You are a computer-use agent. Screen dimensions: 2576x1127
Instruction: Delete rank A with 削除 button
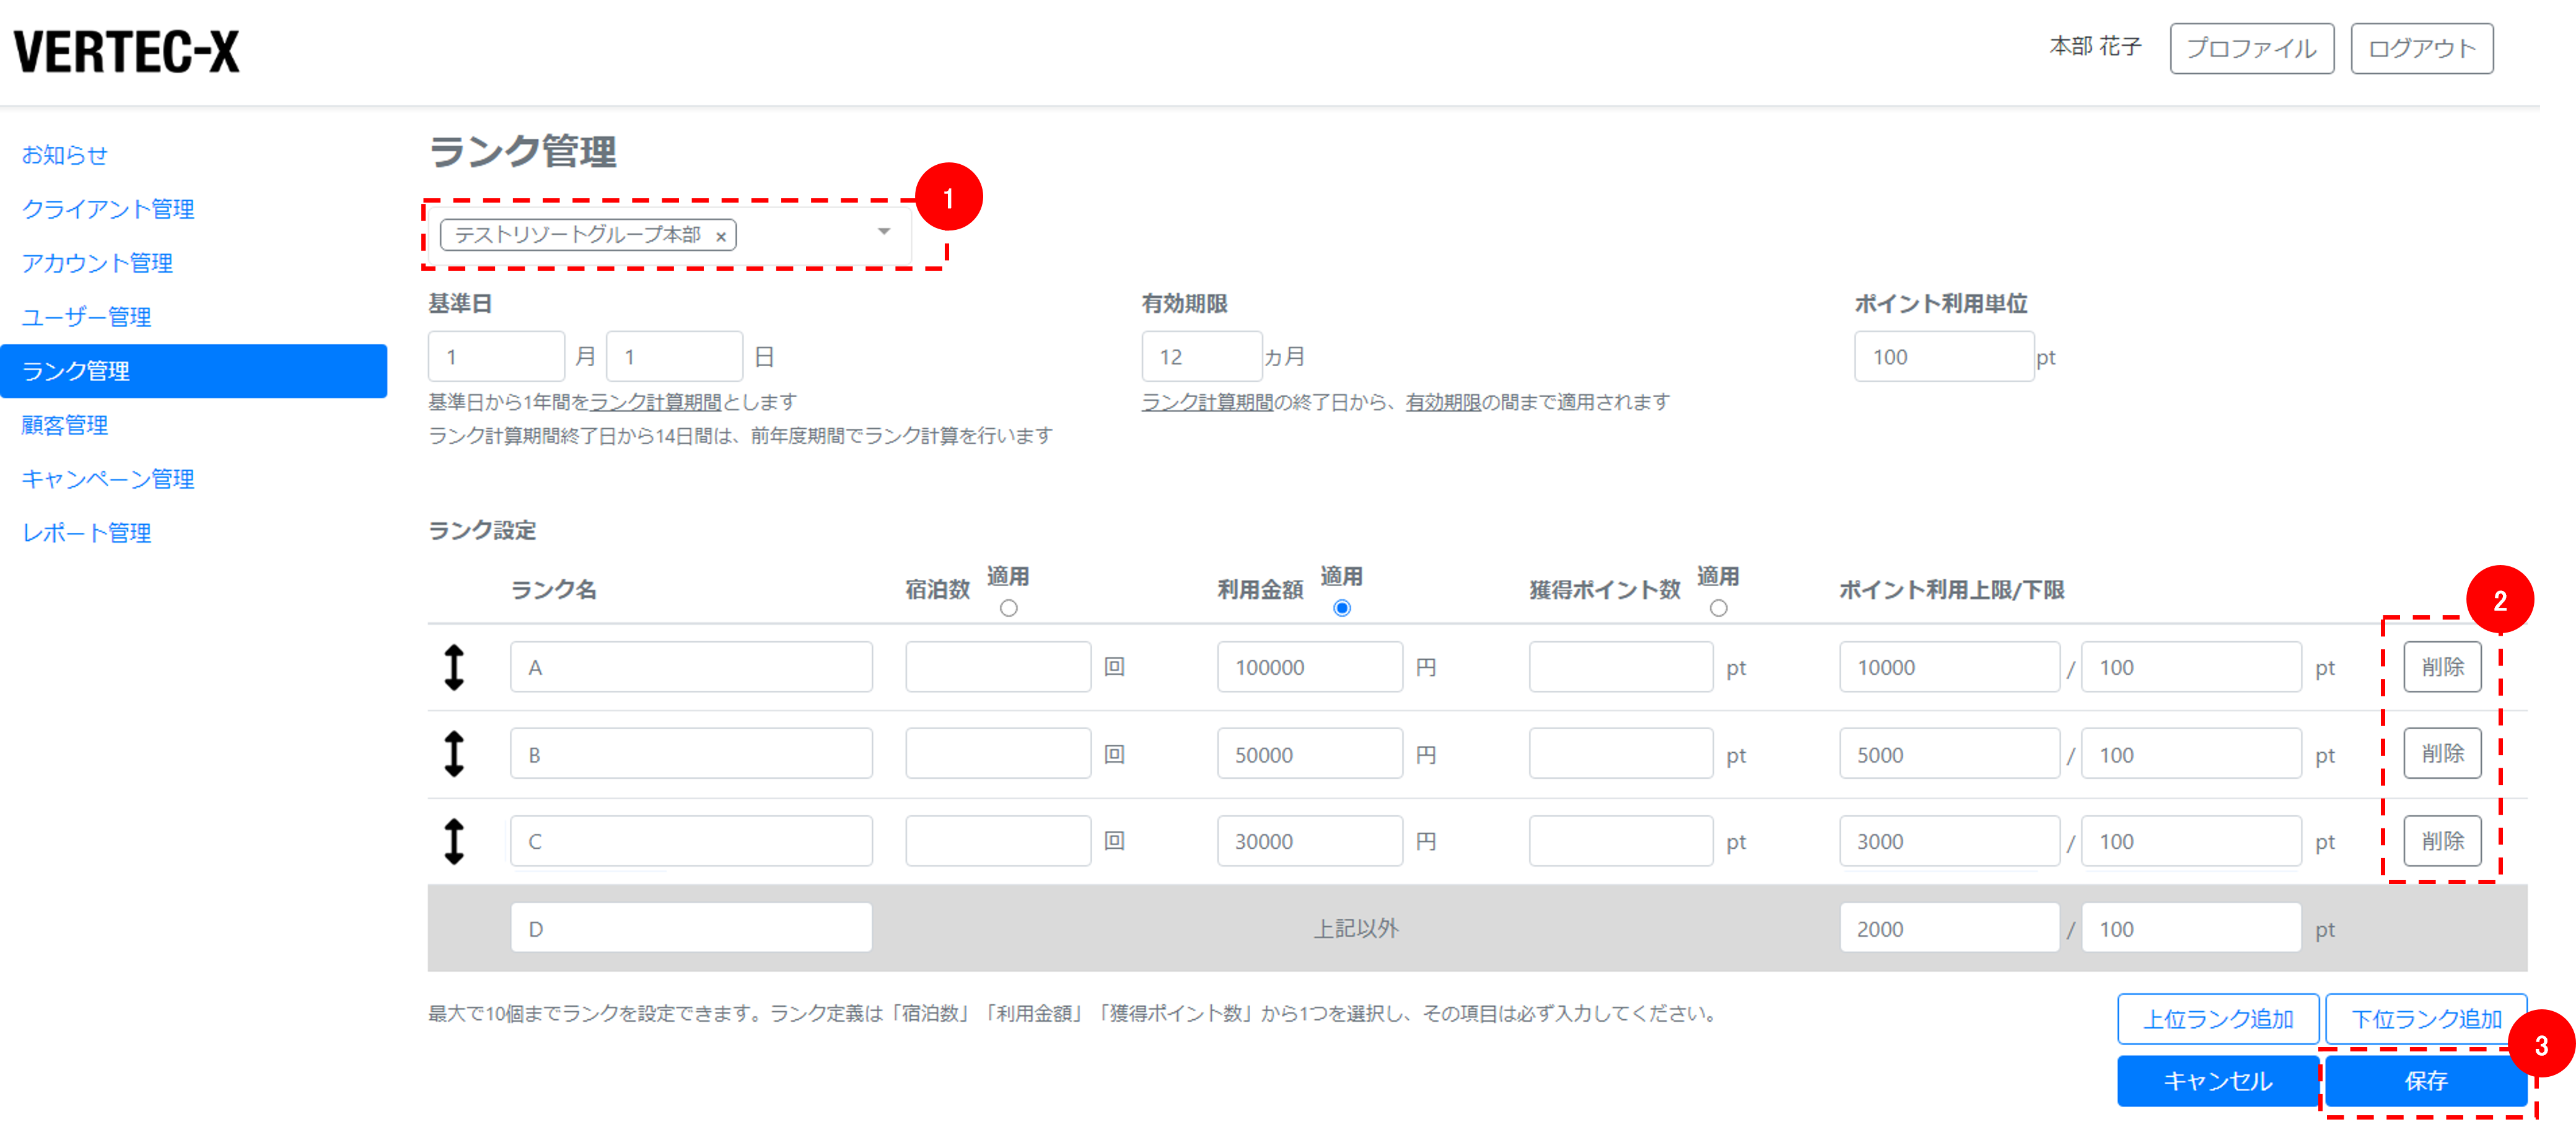click(2442, 667)
